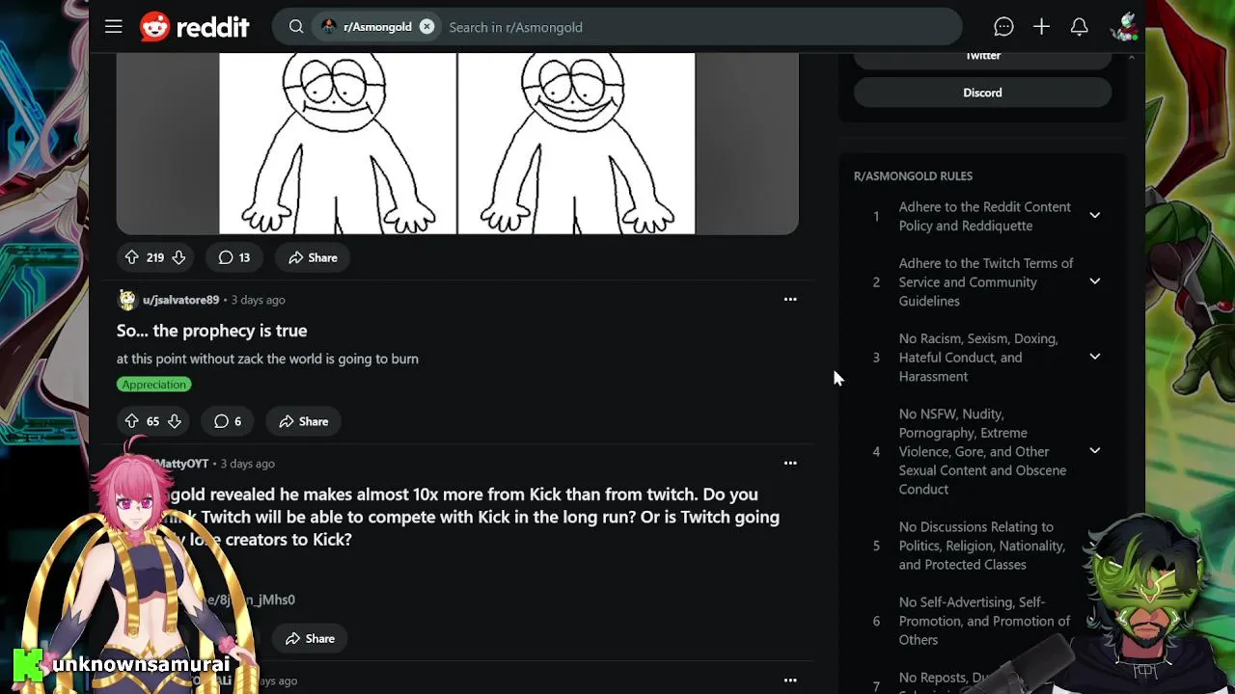Expand rule 1 Reddit Content Policy
The height and width of the screenshot is (694, 1235).
(1095, 216)
